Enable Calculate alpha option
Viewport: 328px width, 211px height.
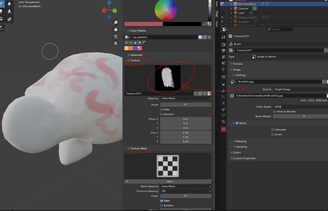click(x=273, y=130)
